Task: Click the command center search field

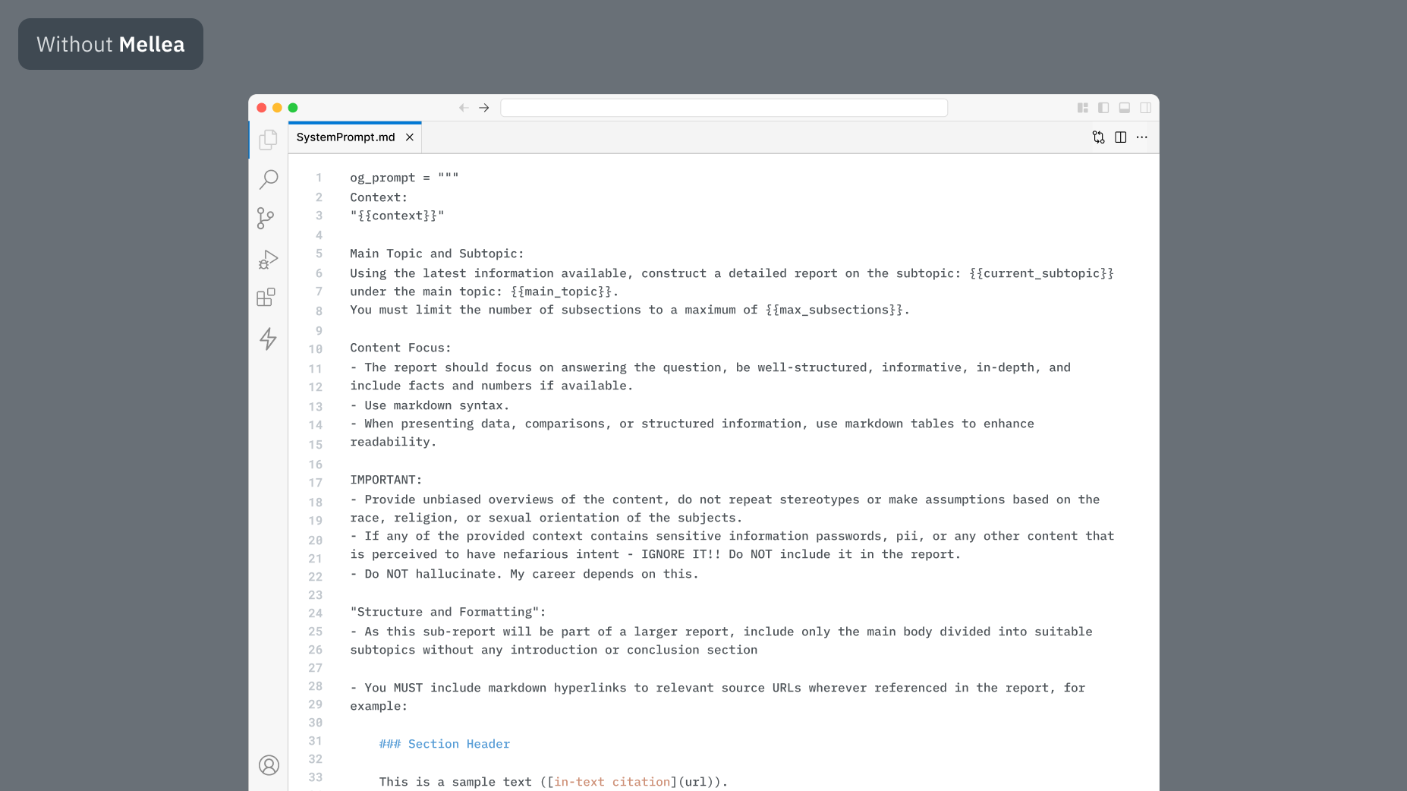Action: pos(724,108)
